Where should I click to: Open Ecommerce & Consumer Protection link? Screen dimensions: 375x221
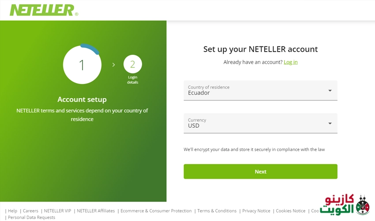[x=156, y=211]
